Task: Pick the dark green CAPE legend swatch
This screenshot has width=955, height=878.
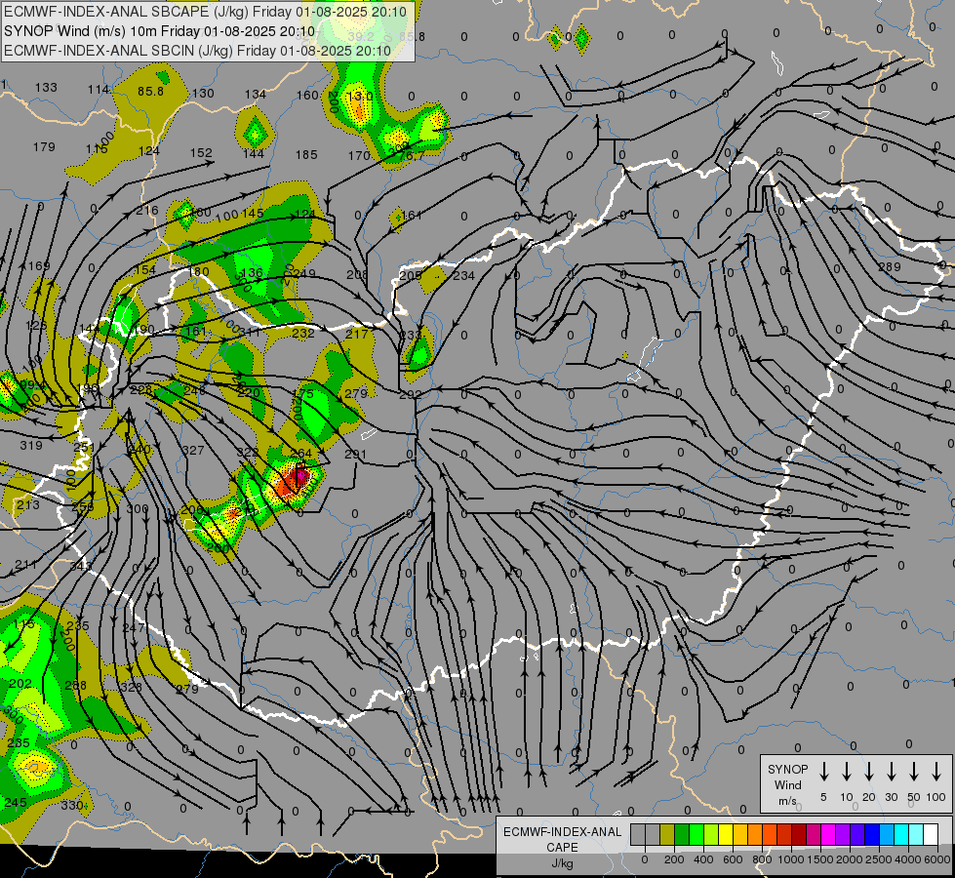Action: pos(682,835)
